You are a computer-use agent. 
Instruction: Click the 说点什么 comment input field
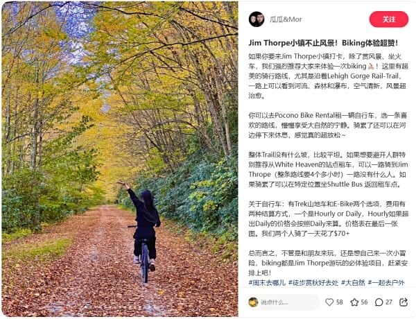coord(282,302)
